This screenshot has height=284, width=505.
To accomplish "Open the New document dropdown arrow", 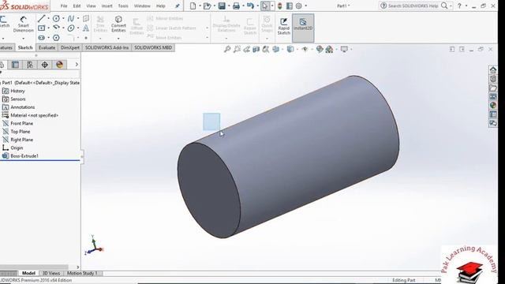I will pos(200,6).
